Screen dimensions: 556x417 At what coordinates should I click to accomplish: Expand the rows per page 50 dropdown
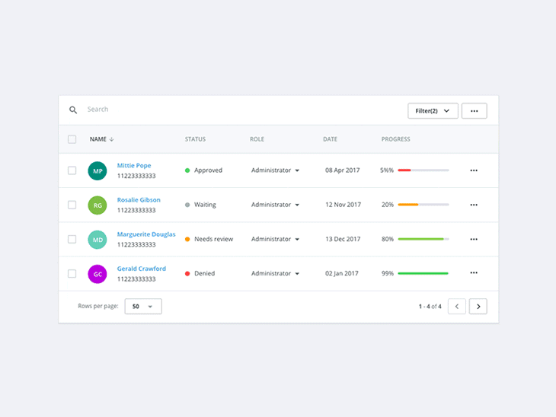pos(143,307)
